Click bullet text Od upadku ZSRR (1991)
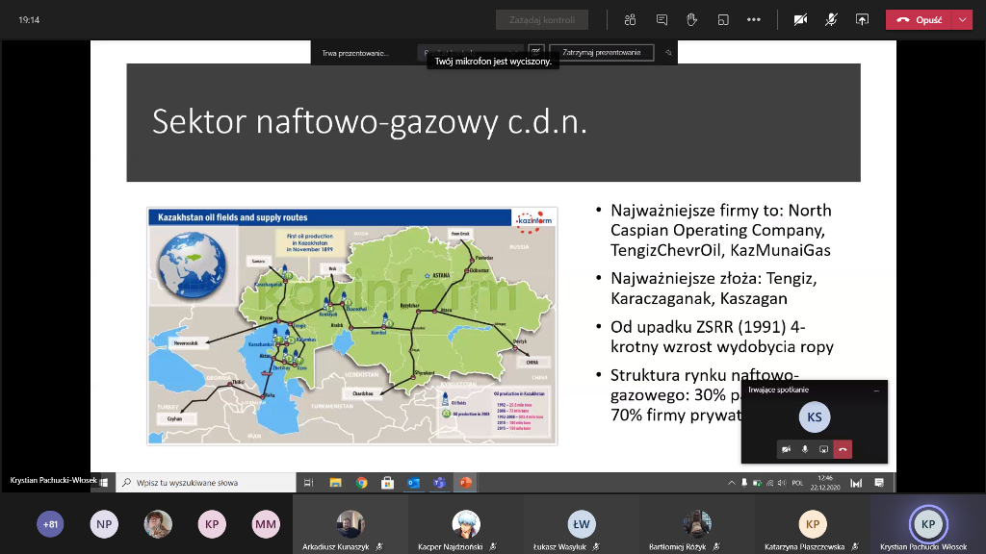The width and height of the screenshot is (986, 554). tap(699, 327)
